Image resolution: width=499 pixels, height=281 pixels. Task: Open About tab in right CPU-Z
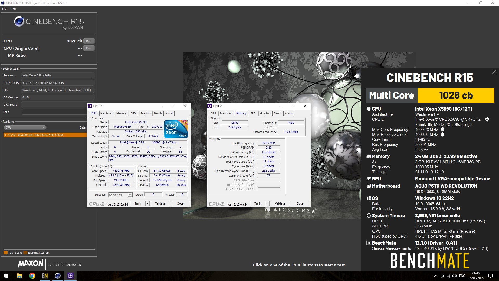(289, 113)
